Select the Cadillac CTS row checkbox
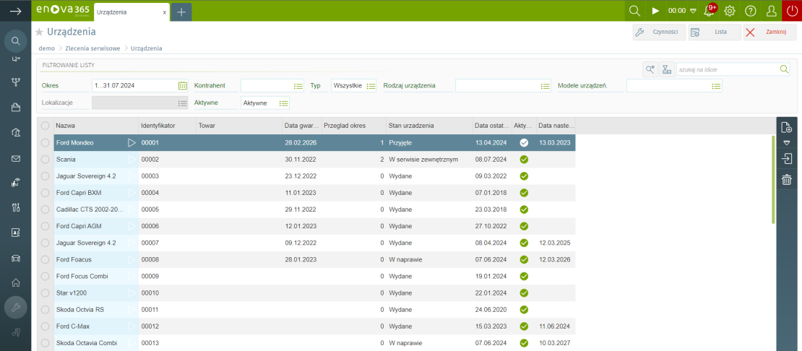 [x=46, y=209]
